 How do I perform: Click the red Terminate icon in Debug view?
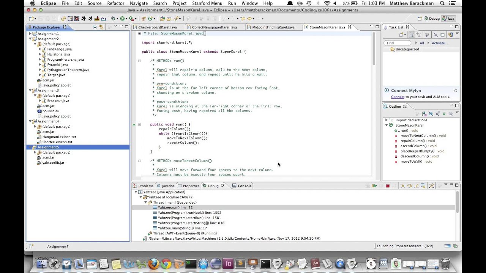388,186
